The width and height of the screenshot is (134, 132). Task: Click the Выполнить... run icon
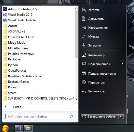pyautogui.click(x=84, y=91)
